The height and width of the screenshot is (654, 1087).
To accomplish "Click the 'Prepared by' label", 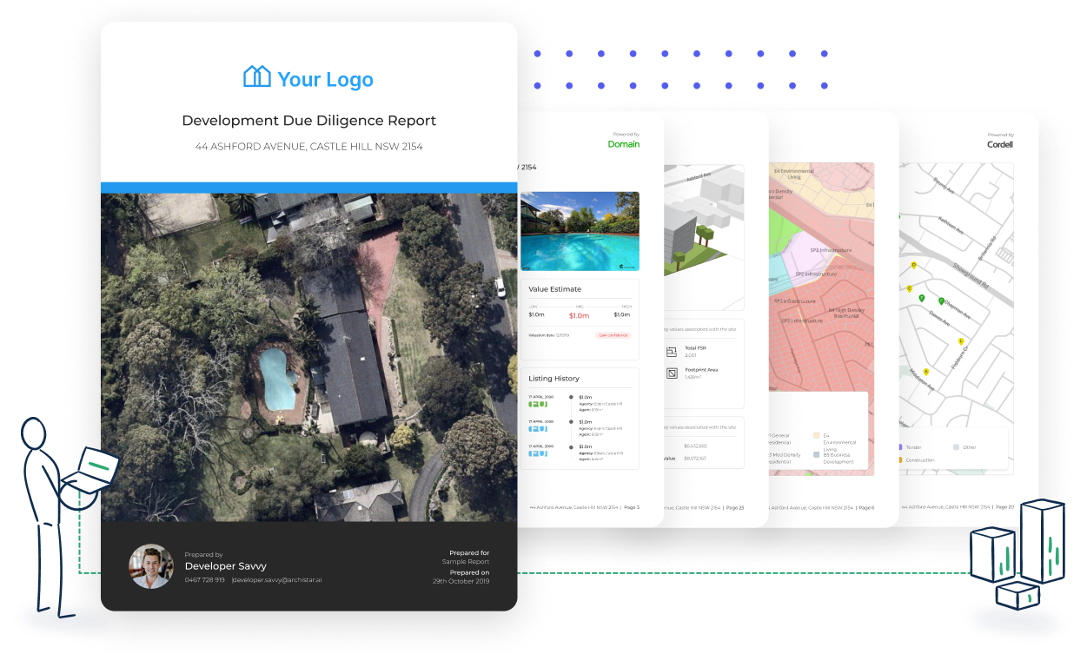I will tap(203, 554).
